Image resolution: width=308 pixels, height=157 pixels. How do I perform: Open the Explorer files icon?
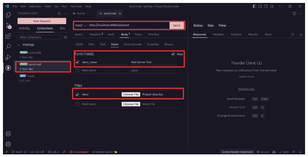pos(8,15)
